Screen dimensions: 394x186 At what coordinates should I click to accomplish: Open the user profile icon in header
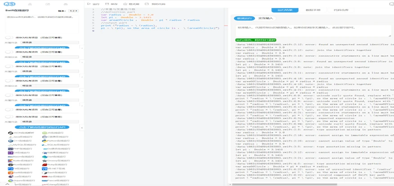30,4
